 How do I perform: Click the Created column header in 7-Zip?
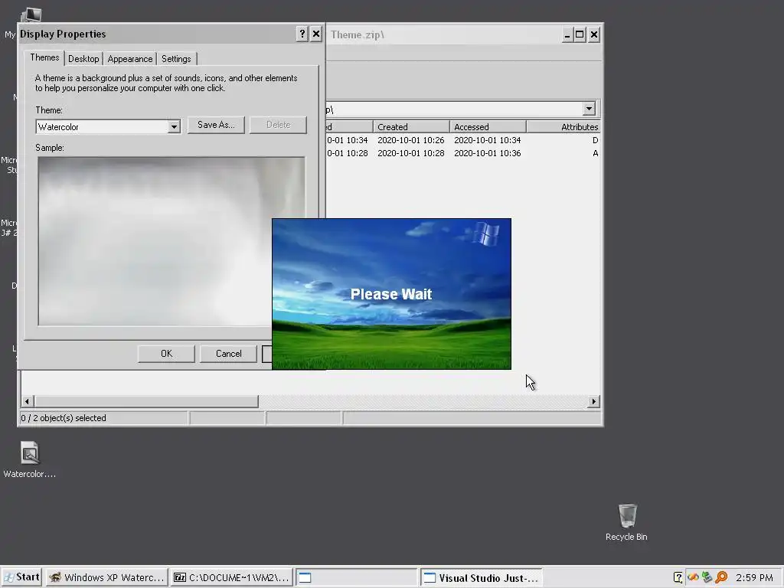point(411,127)
